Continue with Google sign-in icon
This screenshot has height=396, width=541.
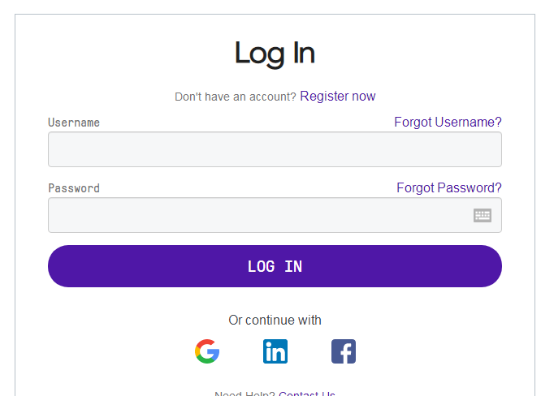click(x=207, y=351)
